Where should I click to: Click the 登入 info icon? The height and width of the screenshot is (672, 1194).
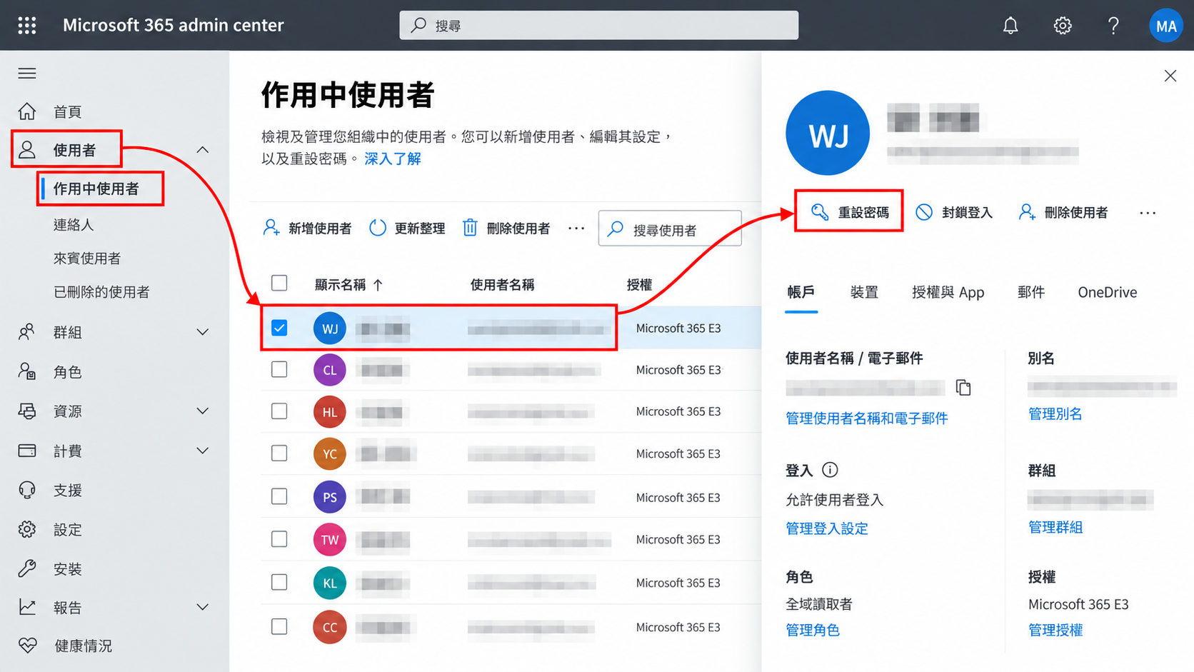830,470
